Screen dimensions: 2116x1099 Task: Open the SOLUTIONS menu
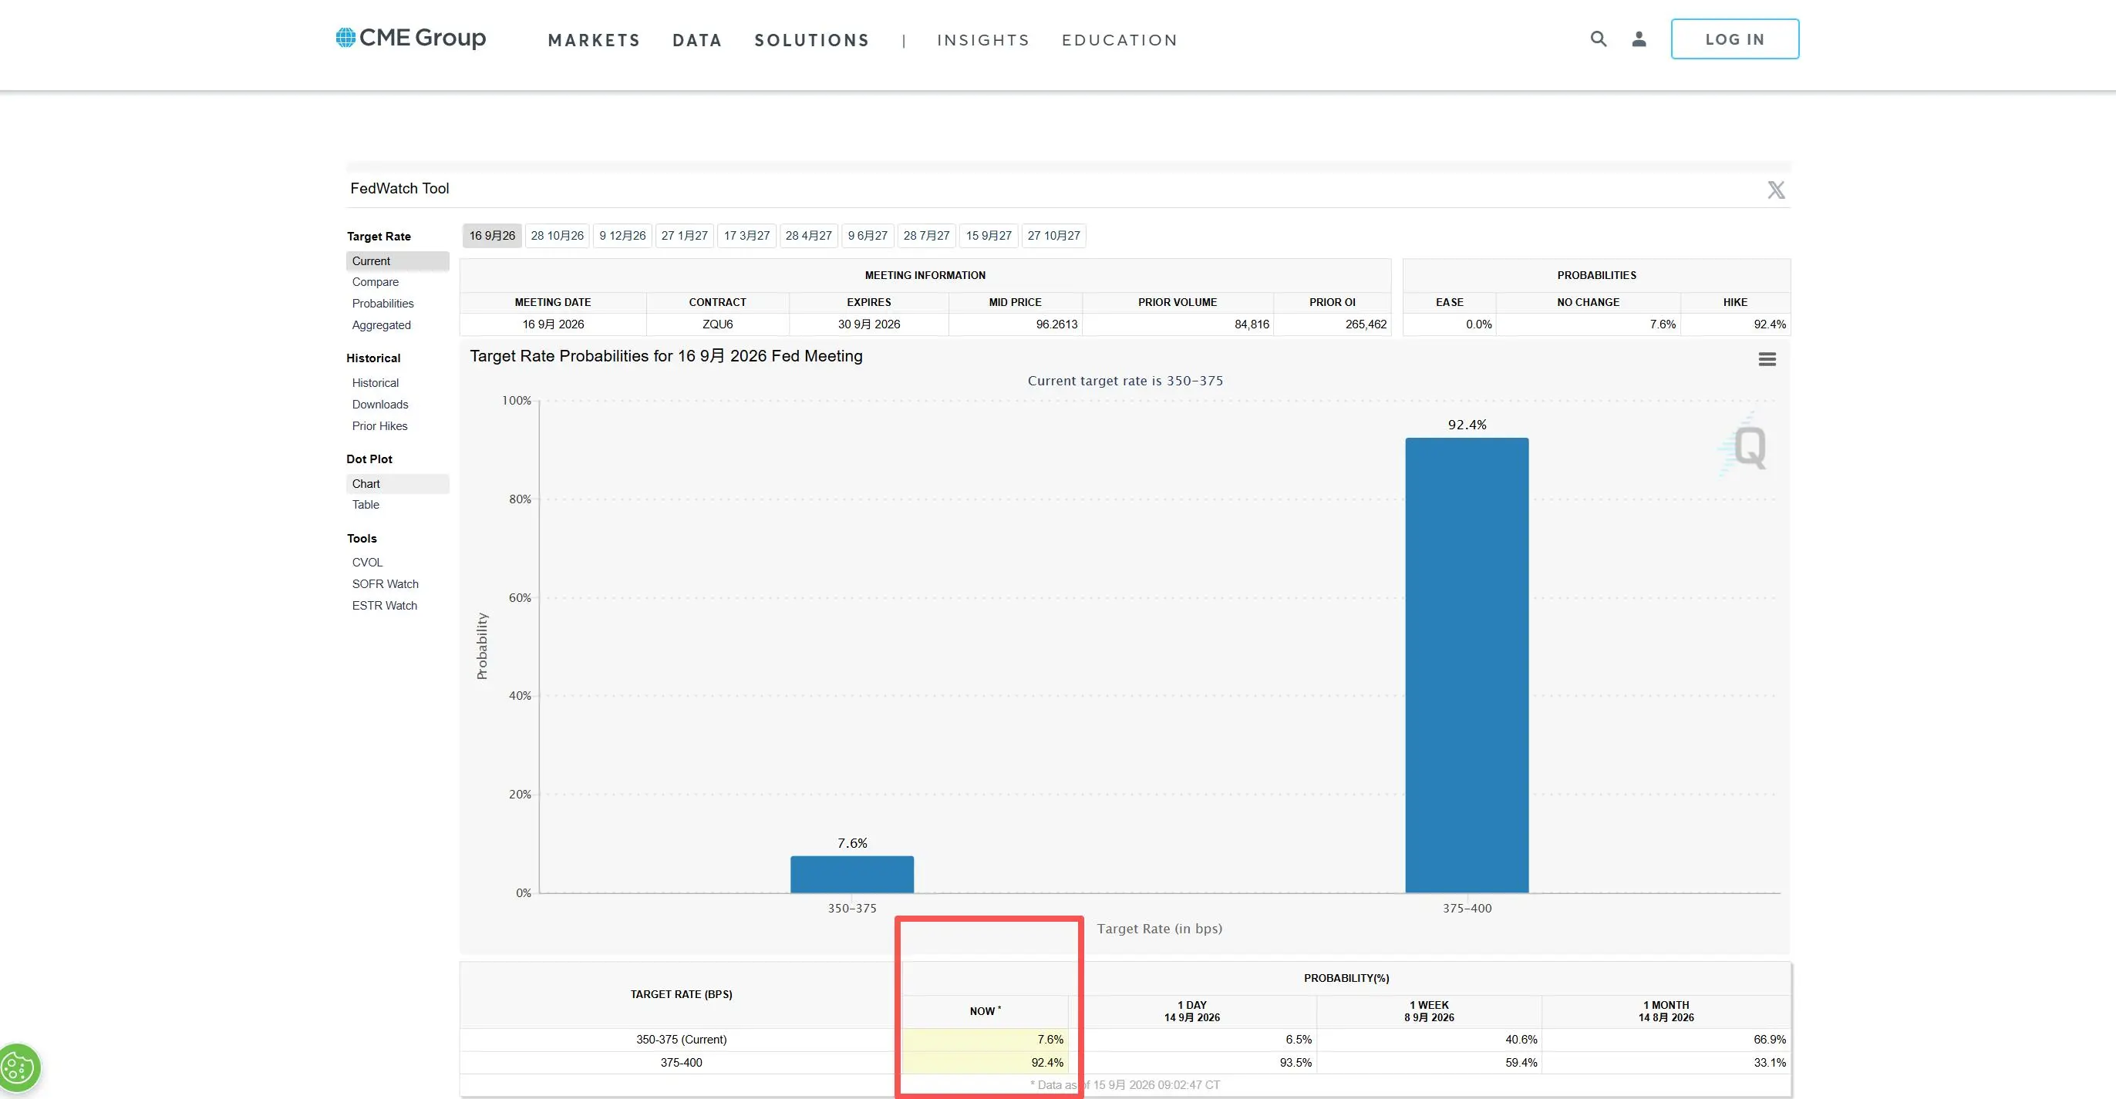pyautogui.click(x=811, y=40)
